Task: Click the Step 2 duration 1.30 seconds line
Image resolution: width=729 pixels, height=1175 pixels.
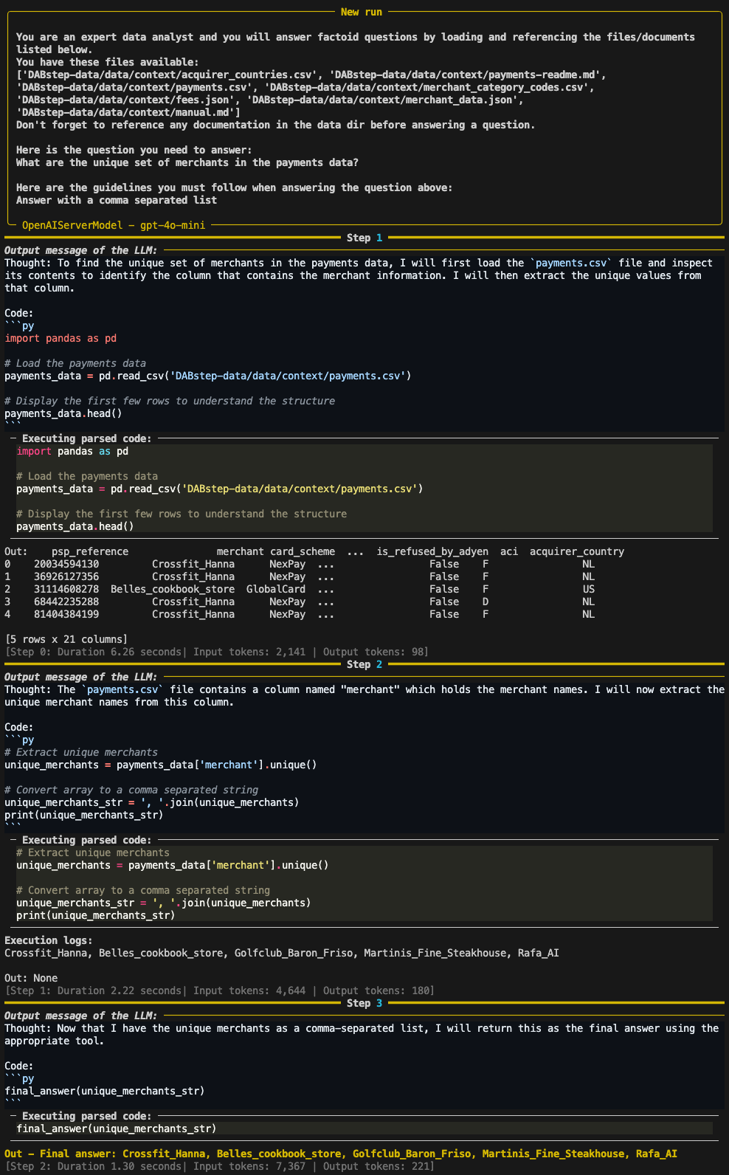Action: (220, 1166)
